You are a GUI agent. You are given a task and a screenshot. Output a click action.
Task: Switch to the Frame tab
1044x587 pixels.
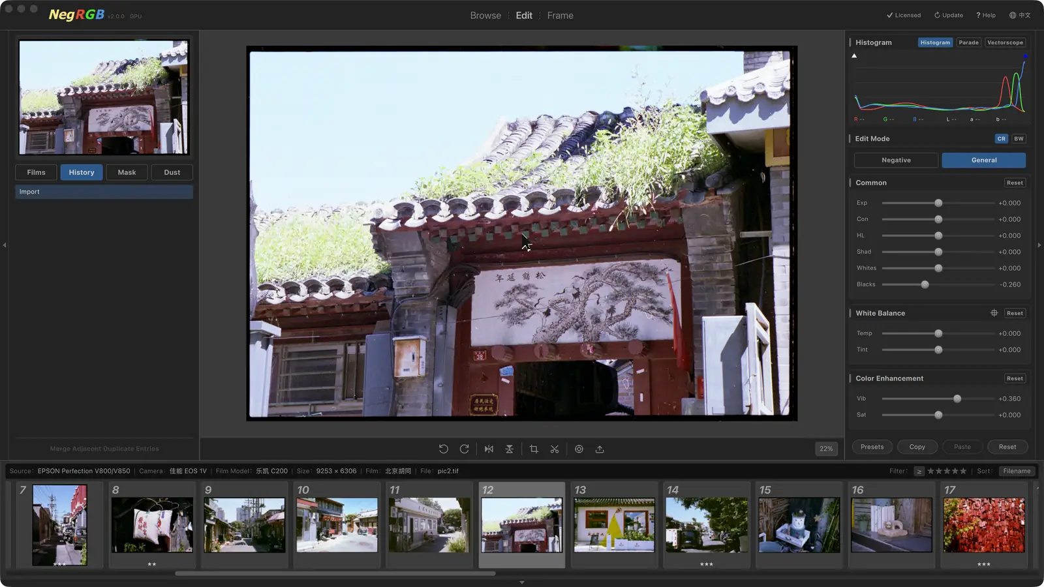560,16
